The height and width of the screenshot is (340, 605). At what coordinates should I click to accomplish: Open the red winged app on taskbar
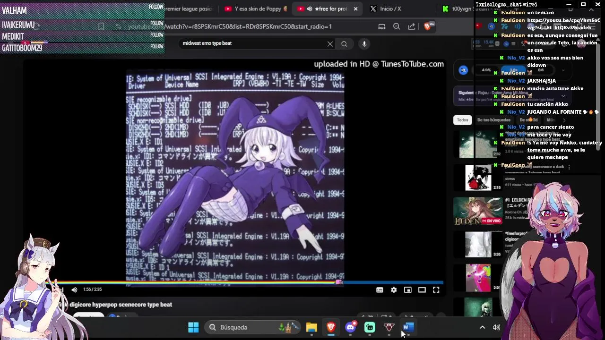tap(389, 327)
